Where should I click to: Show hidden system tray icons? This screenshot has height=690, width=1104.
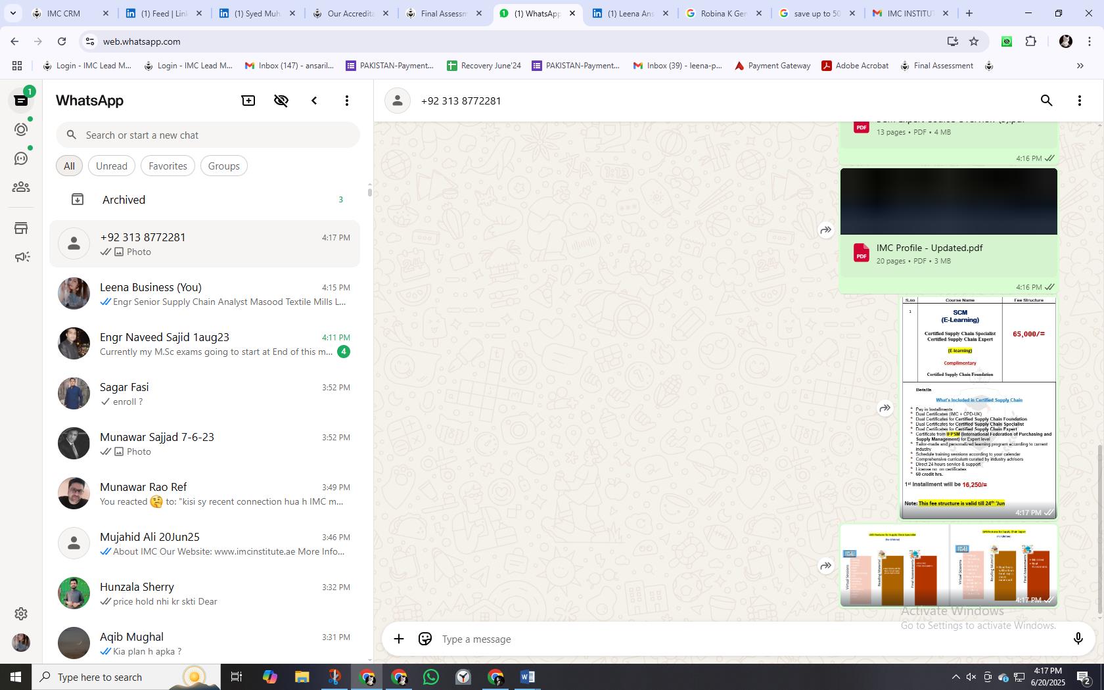tap(955, 677)
